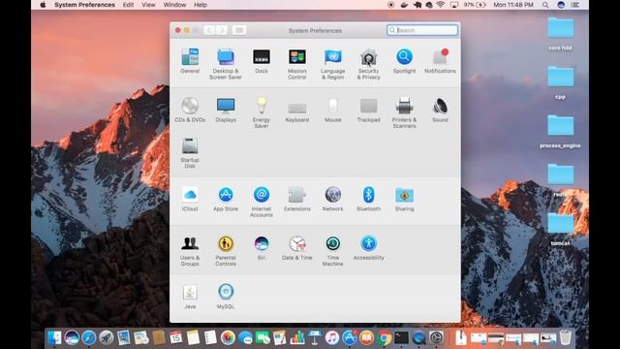
Task: Open the Window menu
Action: coord(174,5)
